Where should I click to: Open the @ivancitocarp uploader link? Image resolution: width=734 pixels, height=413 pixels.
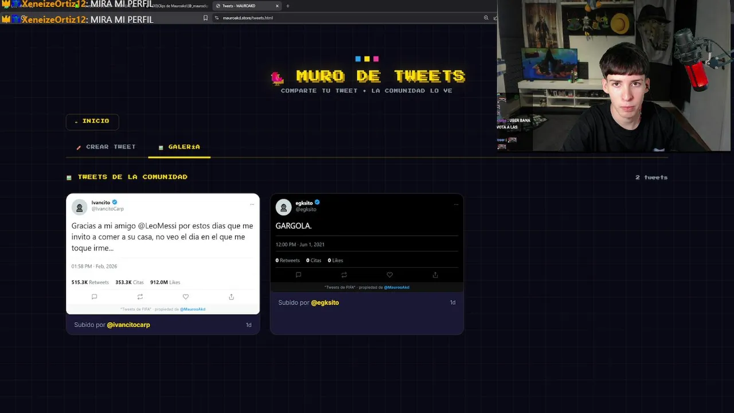pyautogui.click(x=128, y=325)
